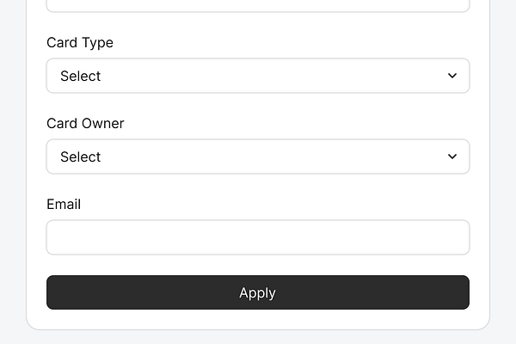The width and height of the screenshot is (516, 344).
Task: Place cursor in the Email address box
Action: point(257,237)
